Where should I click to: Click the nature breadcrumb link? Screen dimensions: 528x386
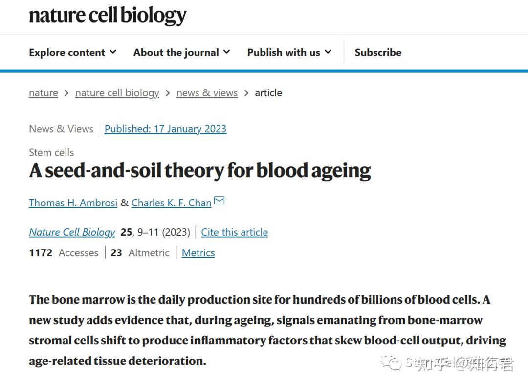pos(43,93)
